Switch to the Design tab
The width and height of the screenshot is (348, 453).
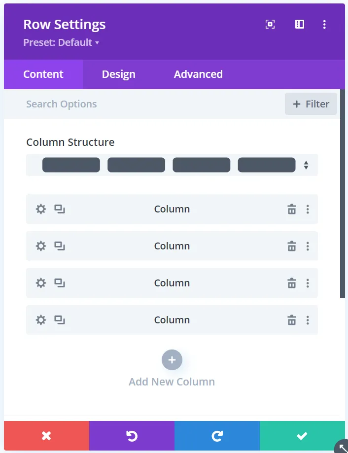118,74
